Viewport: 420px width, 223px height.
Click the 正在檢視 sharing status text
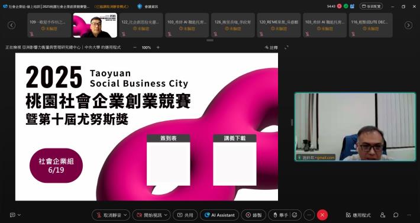63,47
